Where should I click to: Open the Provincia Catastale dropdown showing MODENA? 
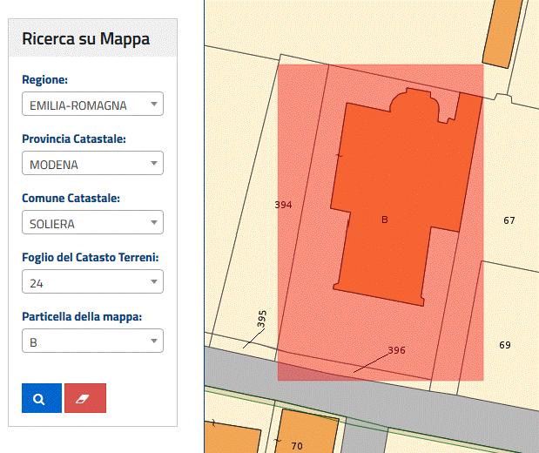[x=92, y=163]
